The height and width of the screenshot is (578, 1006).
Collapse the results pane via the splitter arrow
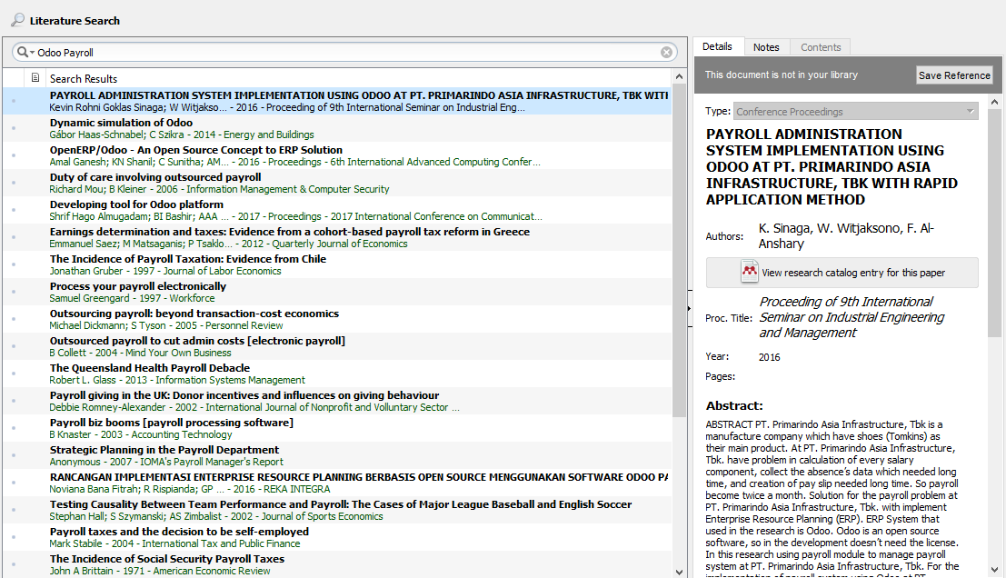point(689,308)
